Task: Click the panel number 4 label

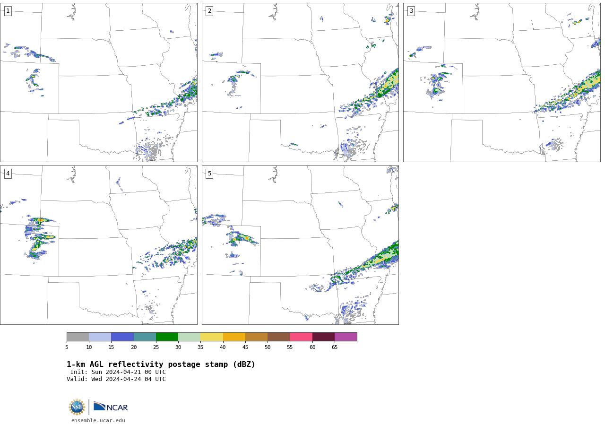Action: pos(8,174)
